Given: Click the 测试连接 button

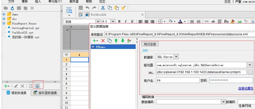Looking at the screenshot, I should (150, 44).
